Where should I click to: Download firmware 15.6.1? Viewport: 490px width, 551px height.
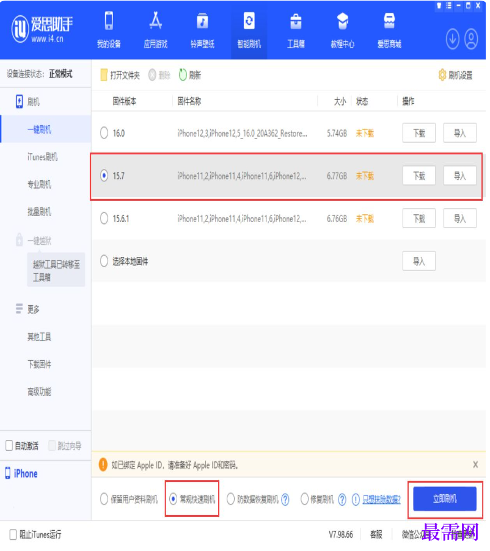click(419, 218)
